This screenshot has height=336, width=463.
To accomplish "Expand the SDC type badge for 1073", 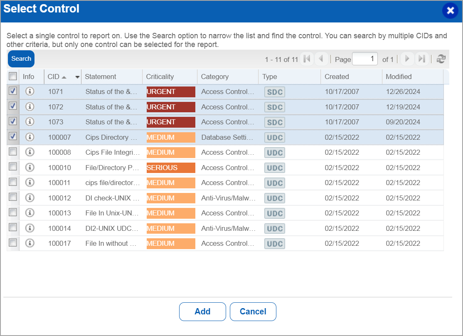I will [x=274, y=122].
